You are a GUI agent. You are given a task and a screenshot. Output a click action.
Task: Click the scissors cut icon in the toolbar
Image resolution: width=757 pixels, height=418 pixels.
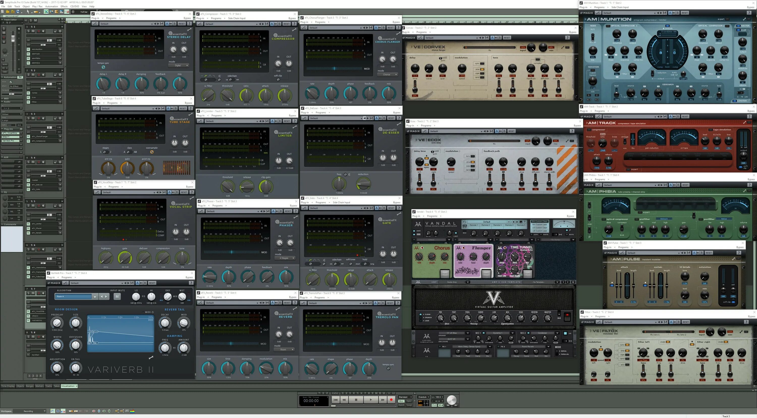point(51,11)
